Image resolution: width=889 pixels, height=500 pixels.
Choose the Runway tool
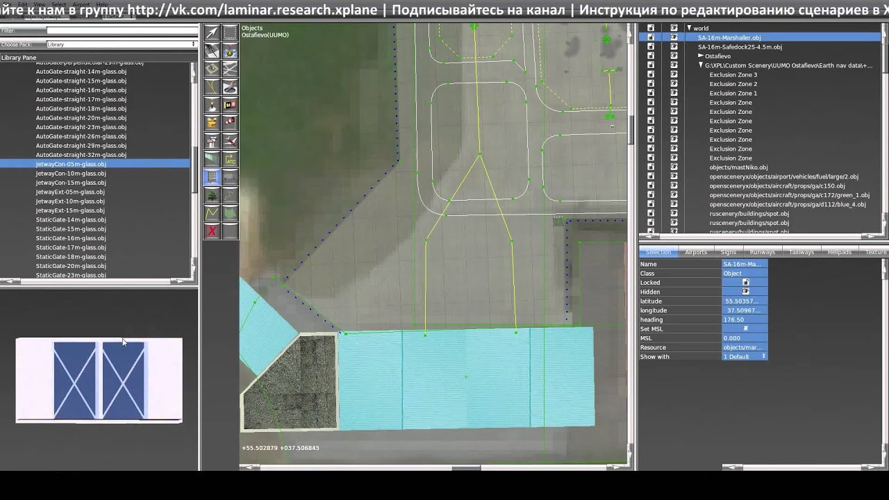tap(212, 51)
